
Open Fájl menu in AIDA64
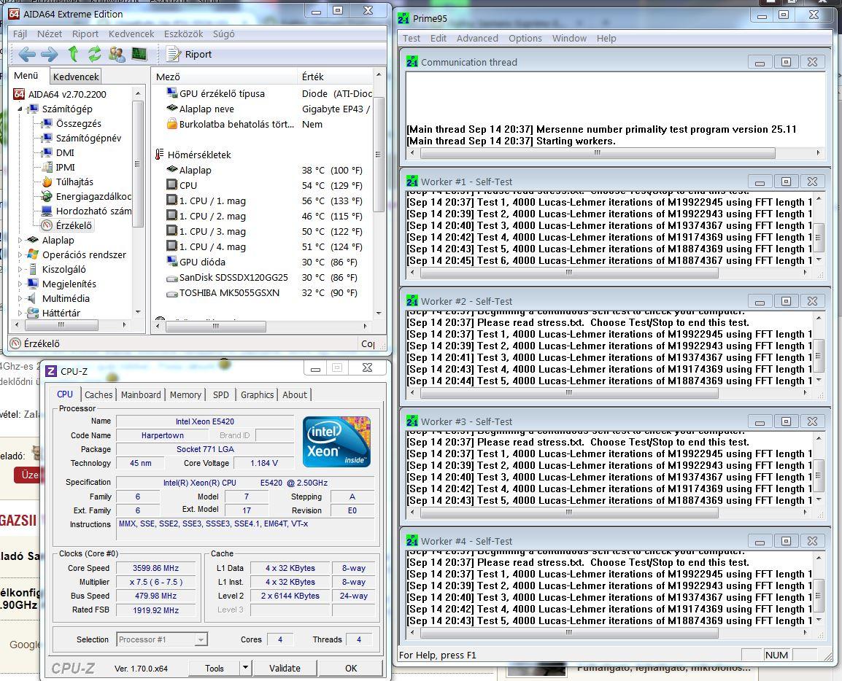point(20,34)
